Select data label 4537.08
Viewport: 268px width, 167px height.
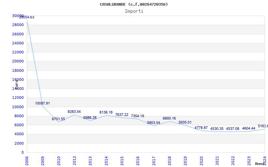232,129
